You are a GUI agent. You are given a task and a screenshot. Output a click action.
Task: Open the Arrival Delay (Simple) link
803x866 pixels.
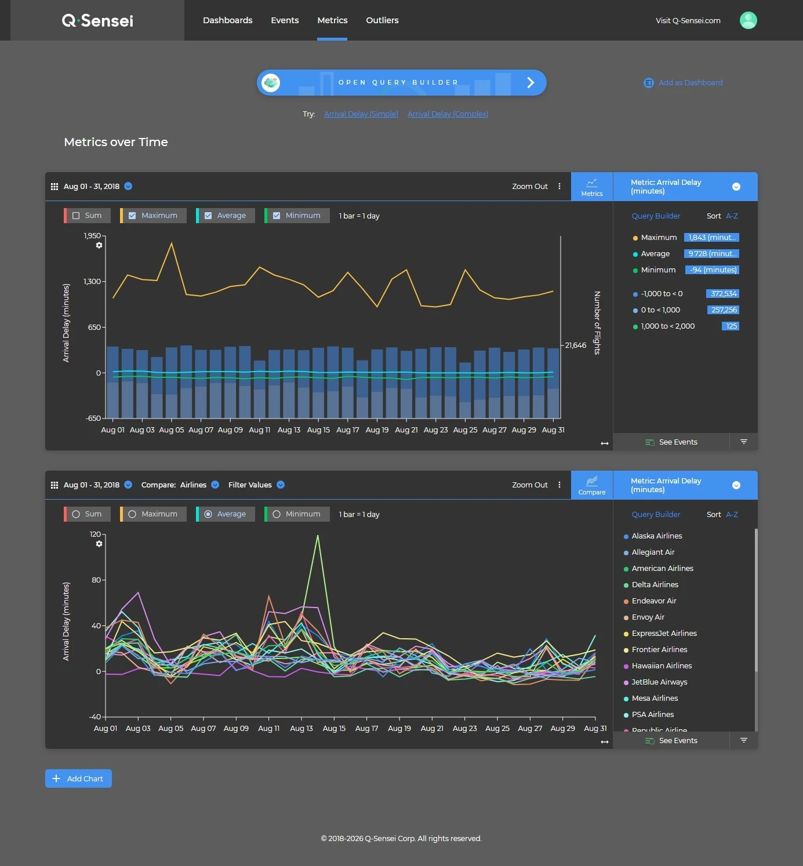click(361, 114)
